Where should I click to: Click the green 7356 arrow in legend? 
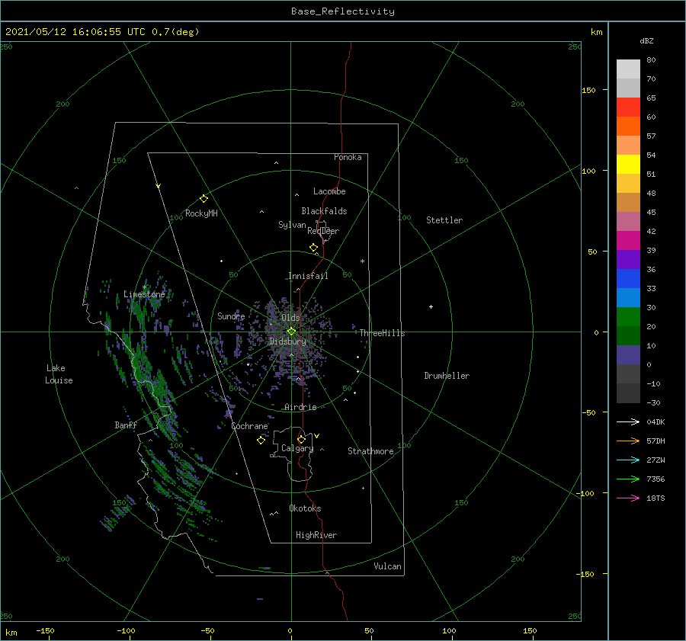[x=628, y=479]
